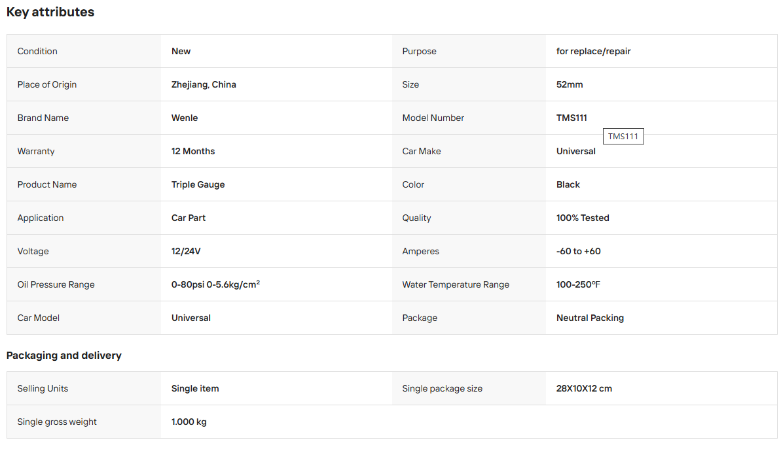Select the Single item selling units value
The height and width of the screenshot is (453, 781).
pos(194,388)
